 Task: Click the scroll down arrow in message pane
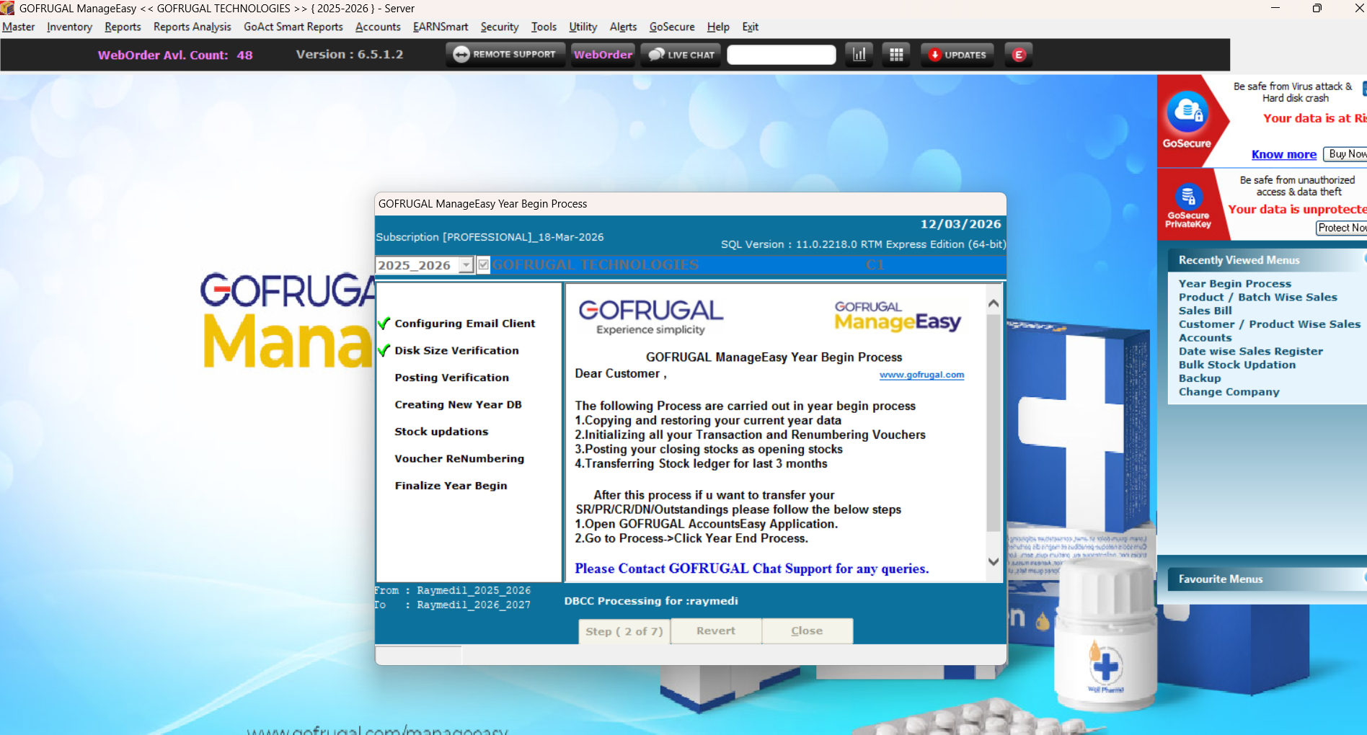pos(994,561)
